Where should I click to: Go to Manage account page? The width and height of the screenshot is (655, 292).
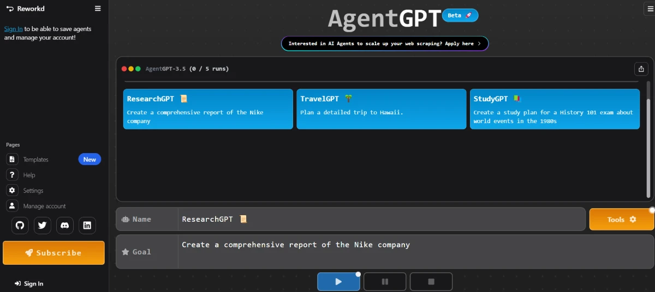pyautogui.click(x=44, y=206)
